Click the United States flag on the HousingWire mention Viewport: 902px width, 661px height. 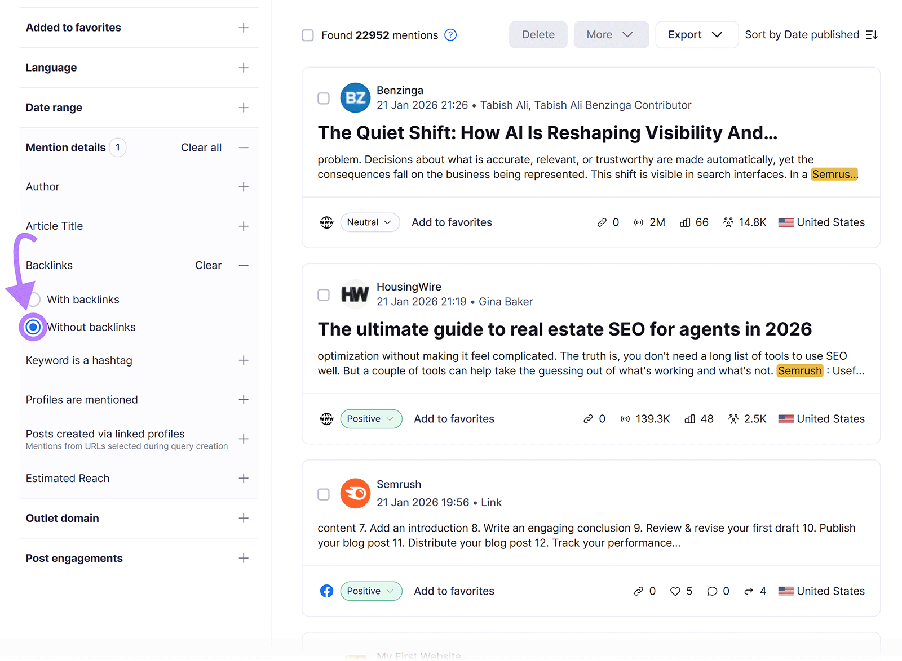(x=785, y=418)
